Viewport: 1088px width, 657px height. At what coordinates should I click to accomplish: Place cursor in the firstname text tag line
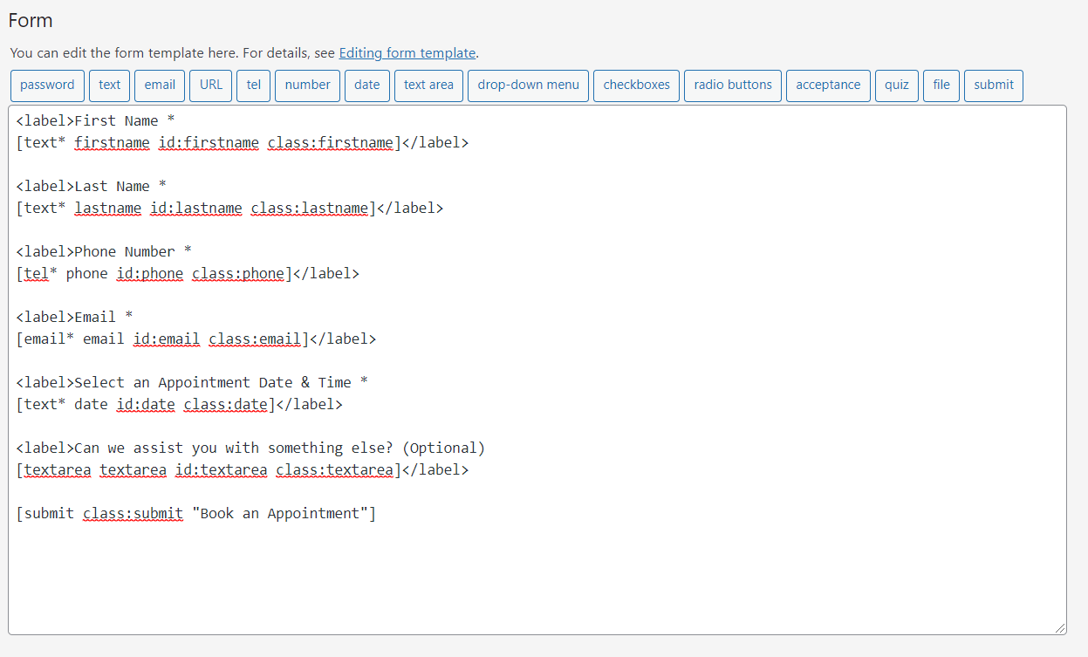point(243,142)
